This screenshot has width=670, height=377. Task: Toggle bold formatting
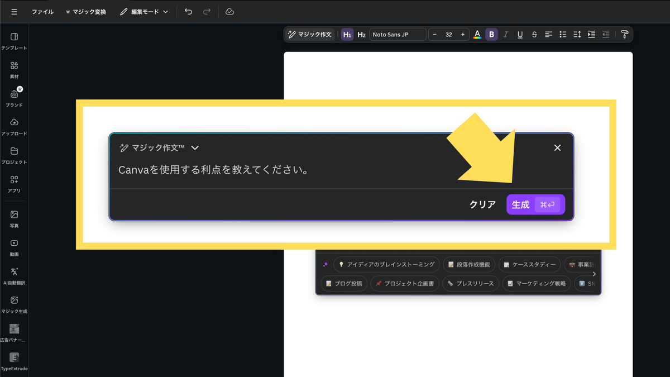(x=491, y=35)
